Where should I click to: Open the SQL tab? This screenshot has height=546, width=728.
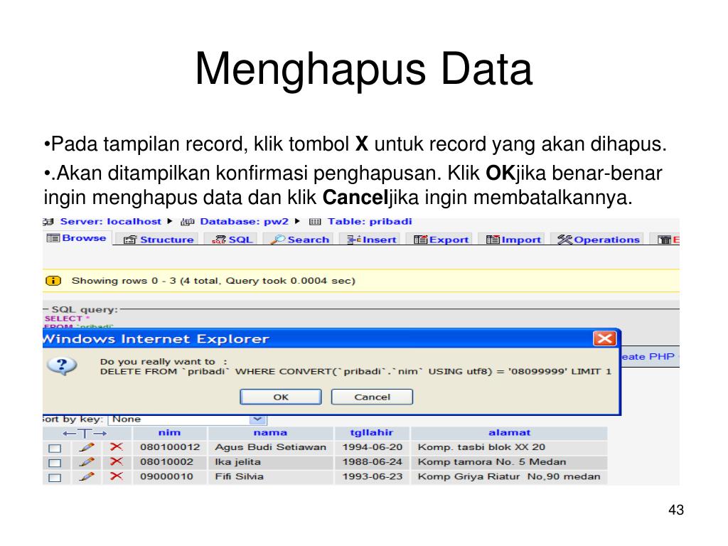click(232, 240)
